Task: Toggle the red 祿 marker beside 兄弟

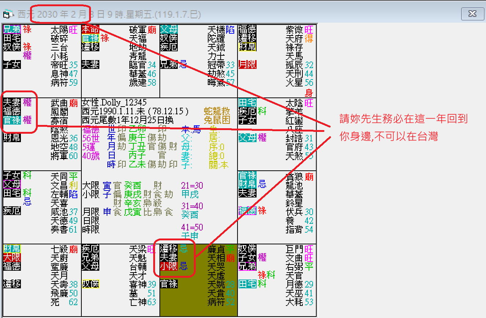Action: pyautogui.click(x=27, y=30)
